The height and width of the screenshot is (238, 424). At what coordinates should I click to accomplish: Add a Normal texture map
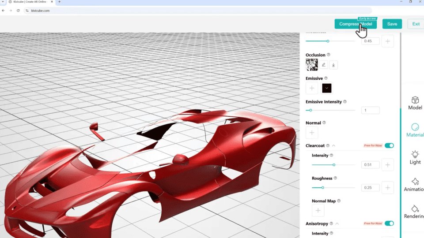pyautogui.click(x=312, y=133)
